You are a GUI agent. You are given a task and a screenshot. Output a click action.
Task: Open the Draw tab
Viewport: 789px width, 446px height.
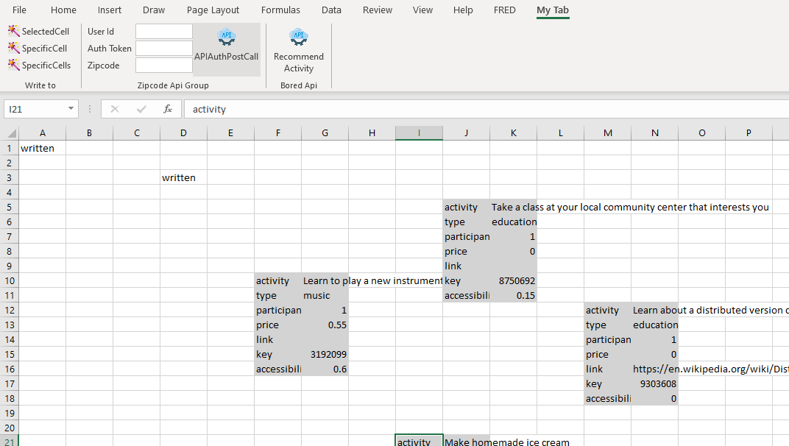(154, 10)
